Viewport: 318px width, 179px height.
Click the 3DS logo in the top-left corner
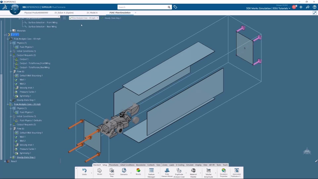pyautogui.click(x=5, y=7)
